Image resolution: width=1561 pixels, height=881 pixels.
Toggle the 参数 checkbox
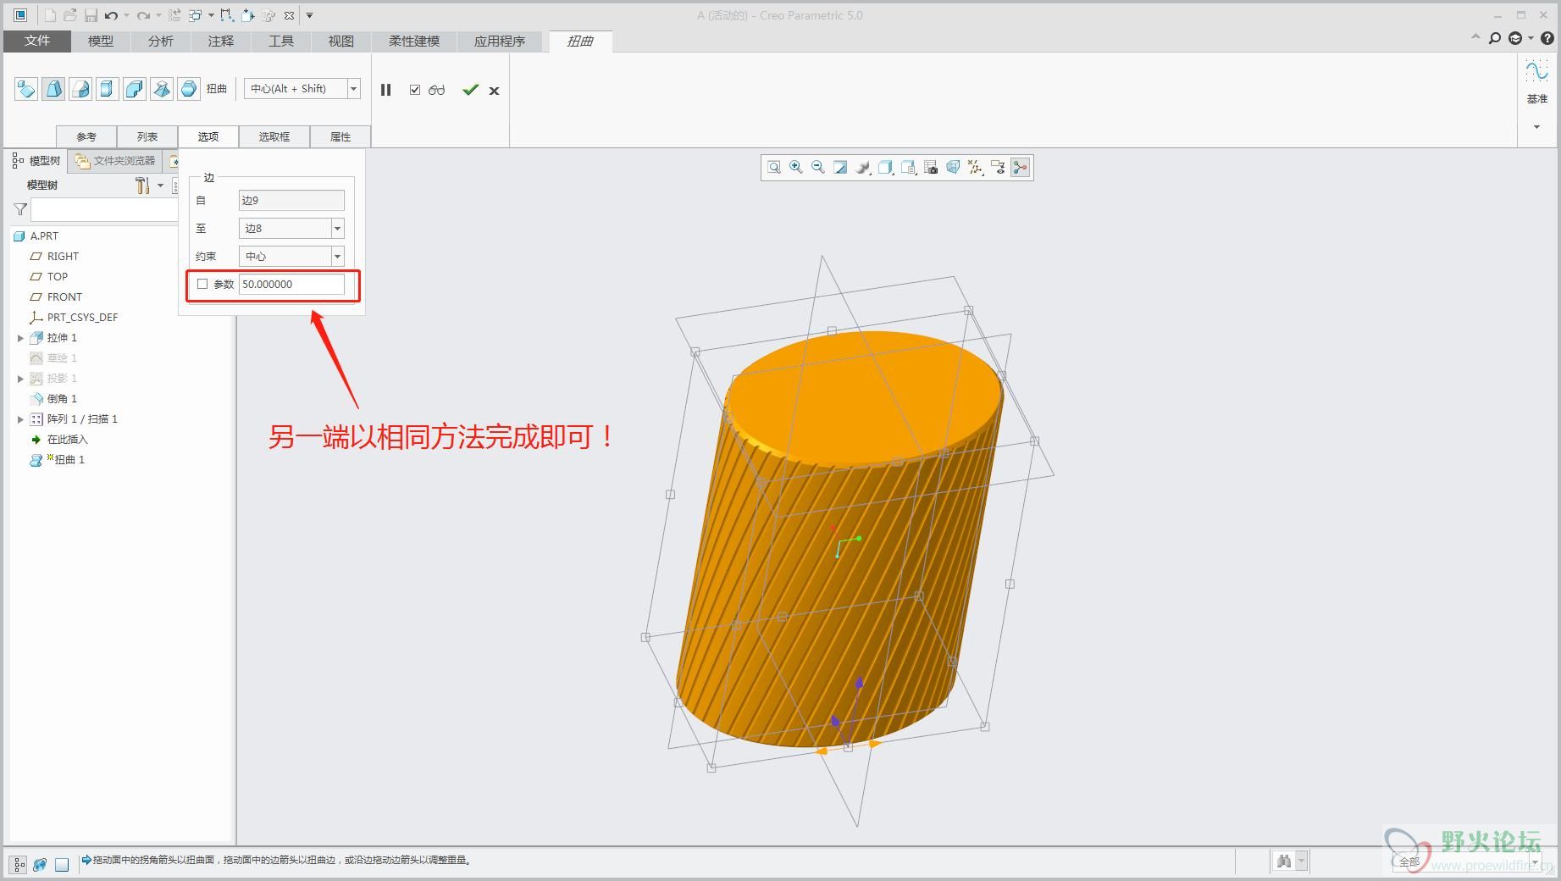(x=202, y=284)
